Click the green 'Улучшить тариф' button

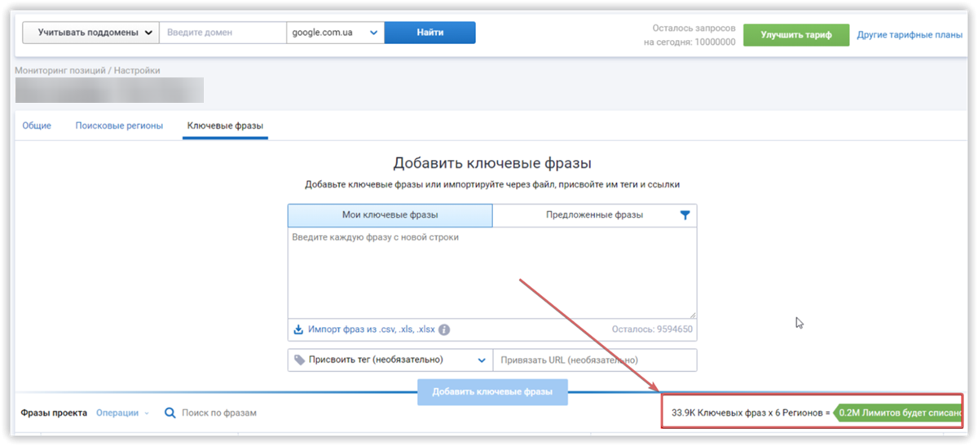[796, 35]
